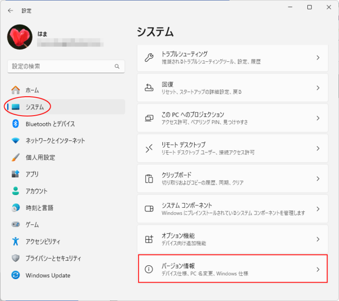
Task: Click chevron on バージョン情報 row
Action: click(x=318, y=269)
